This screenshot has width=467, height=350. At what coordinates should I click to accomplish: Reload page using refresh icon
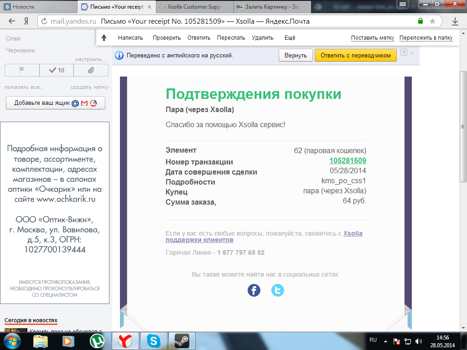click(x=44, y=21)
